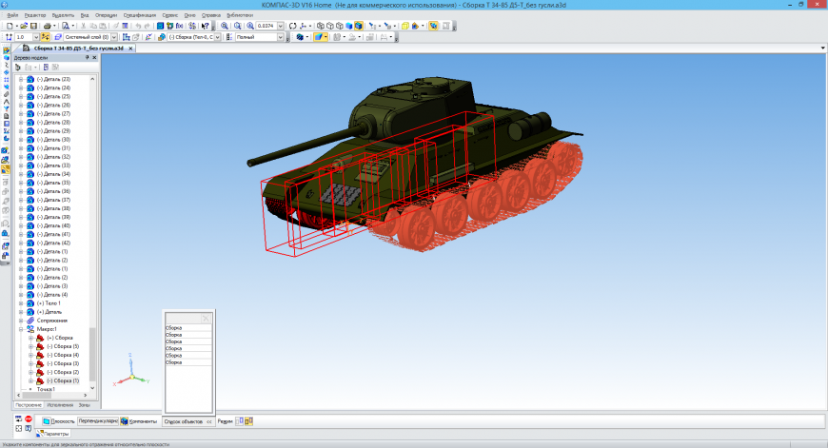Click the highlighted mirror tool in left sidebar

6,169
